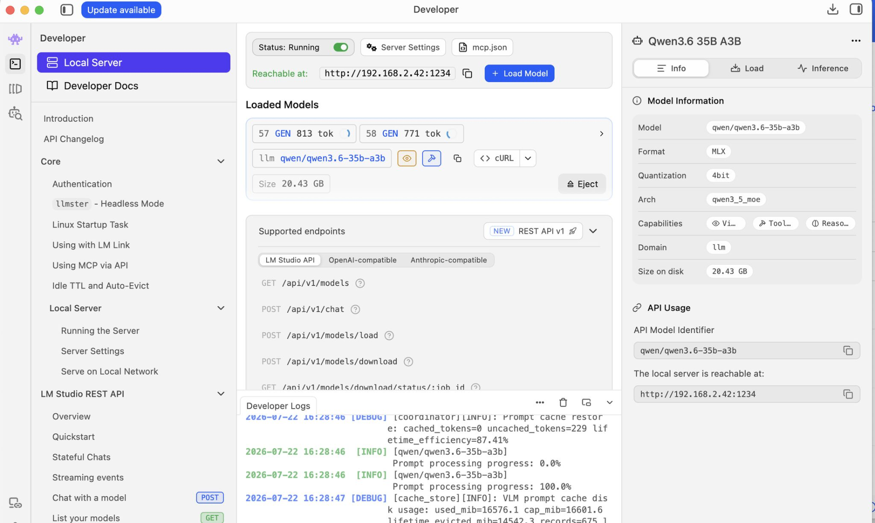
Task: Click the tool use hammer icon
Action: click(x=431, y=158)
